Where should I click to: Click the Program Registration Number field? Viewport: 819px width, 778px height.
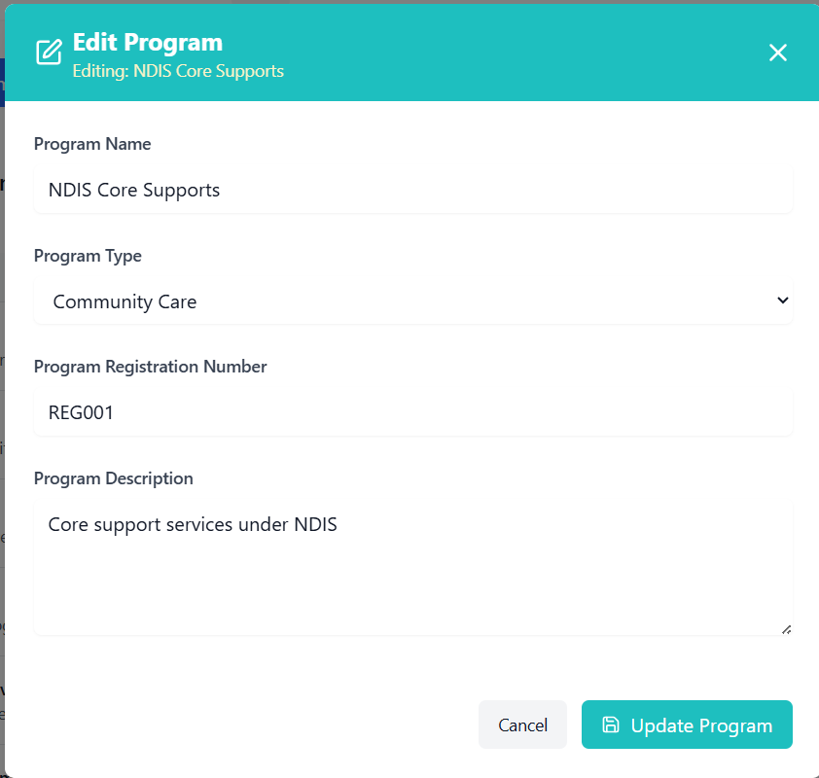(412, 412)
